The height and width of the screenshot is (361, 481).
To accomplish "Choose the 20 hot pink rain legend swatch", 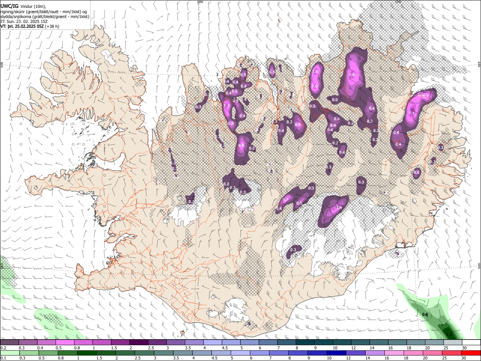I will pos(433,353).
